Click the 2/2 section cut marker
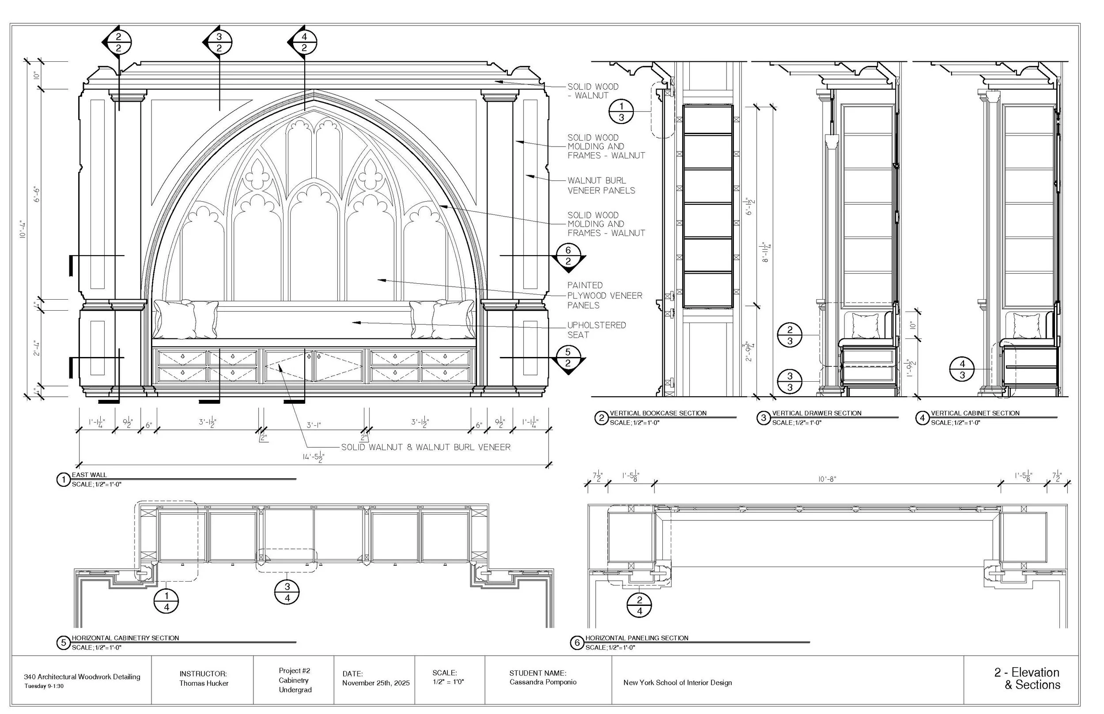The height and width of the screenshot is (714, 1104). tap(118, 42)
